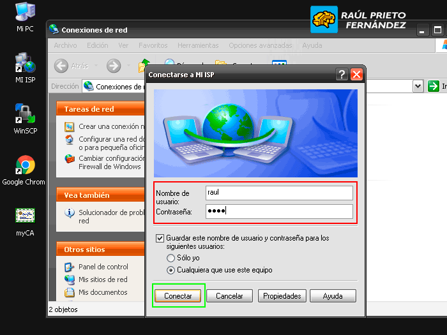This screenshot has height=335, width=447.
Task: Select 'Cualquiera que use este equipo' option
Action: (170, 270)
